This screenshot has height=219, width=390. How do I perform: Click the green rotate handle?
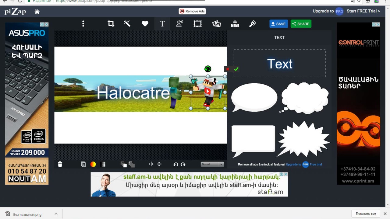coord(207,69)
